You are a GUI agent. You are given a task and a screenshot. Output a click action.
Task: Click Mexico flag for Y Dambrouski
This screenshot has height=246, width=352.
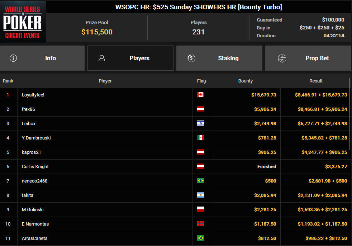[x=200, y=138]
